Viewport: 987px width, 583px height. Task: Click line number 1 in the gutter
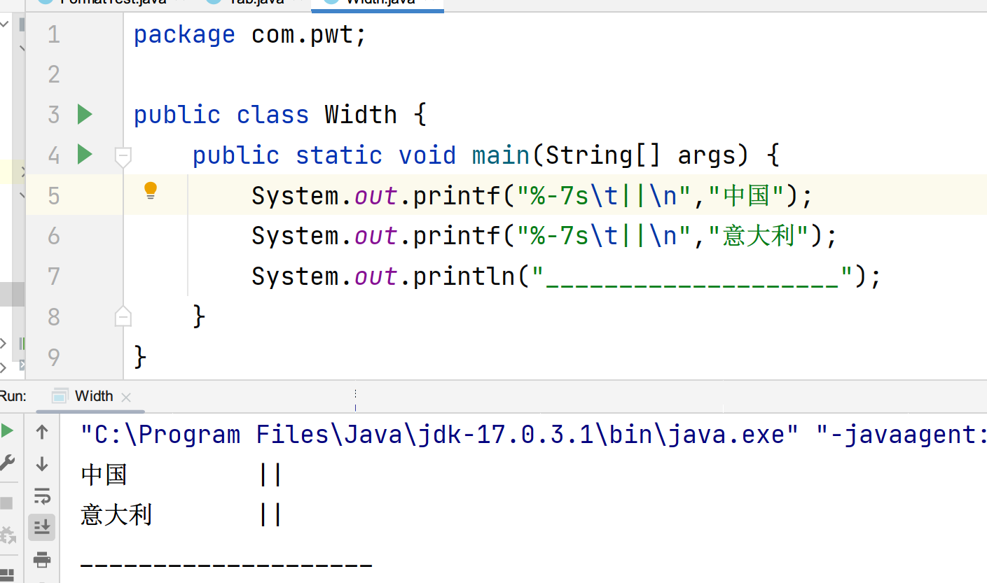pyautogui.click(x=54, y=34)
